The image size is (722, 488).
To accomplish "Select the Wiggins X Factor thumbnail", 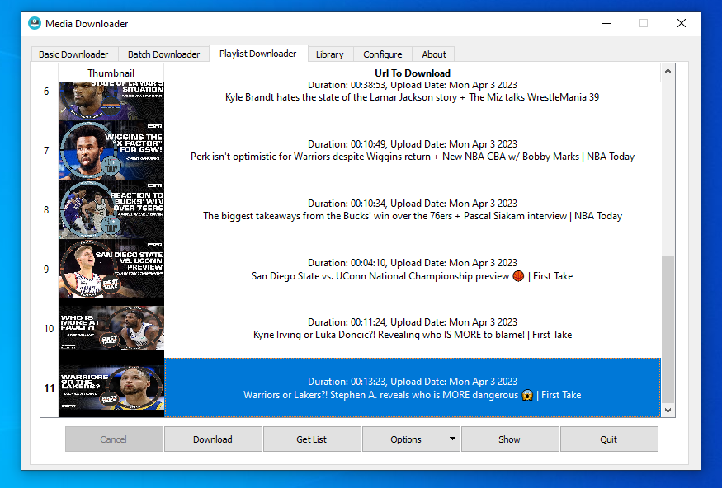I will click(111, 150).
